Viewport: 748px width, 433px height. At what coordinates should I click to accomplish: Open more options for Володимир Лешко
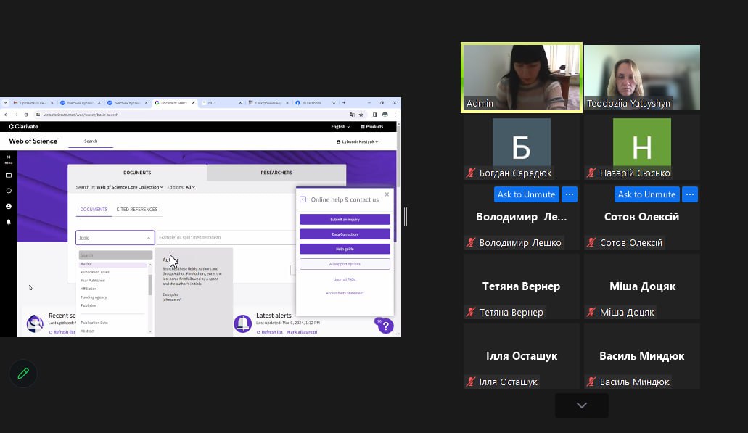pos(569,194)
